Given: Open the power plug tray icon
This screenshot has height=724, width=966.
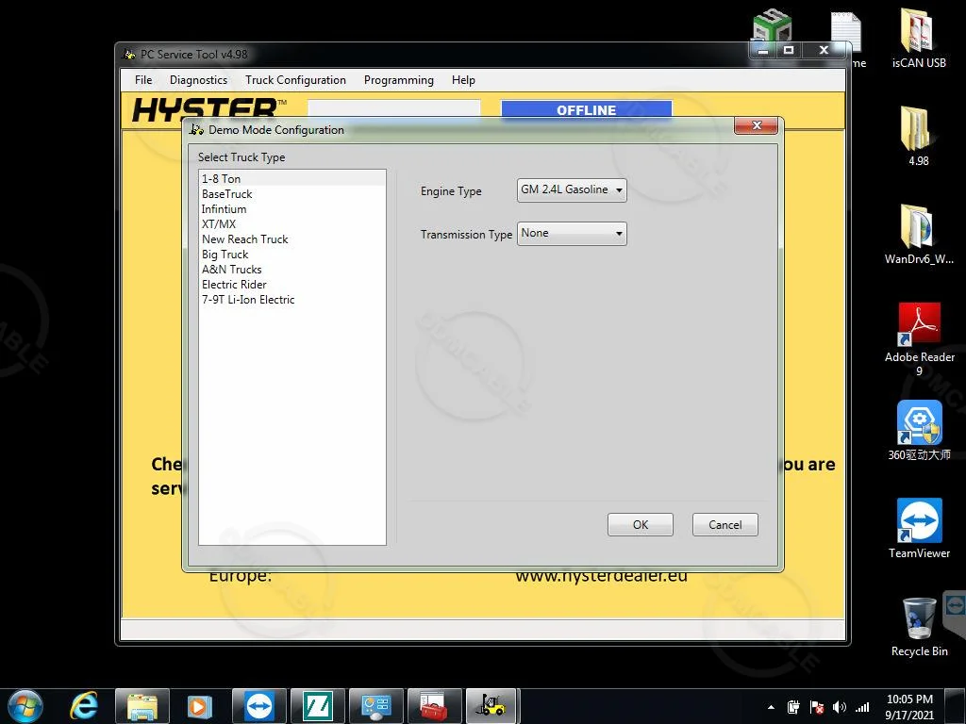Looking at the screenshot, I should [793, 707].
